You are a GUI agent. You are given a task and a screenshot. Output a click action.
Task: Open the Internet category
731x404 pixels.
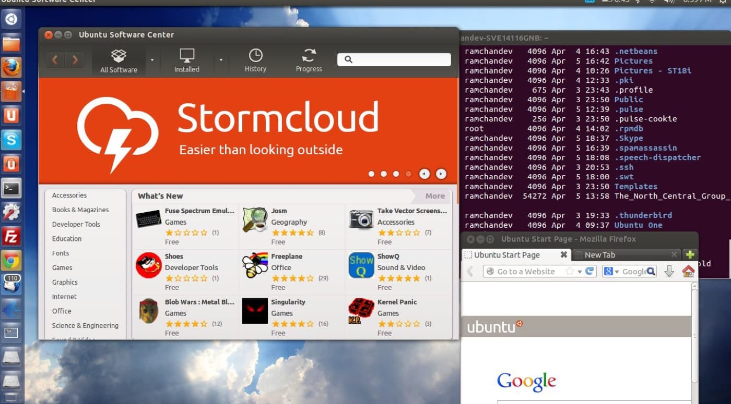[x=64, y=297]
